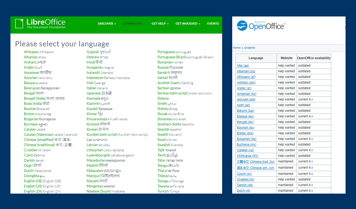This screenshot has height=209, width=356.
Task: Select Portuguese (Brazil) language
Action: pos(172,57)
